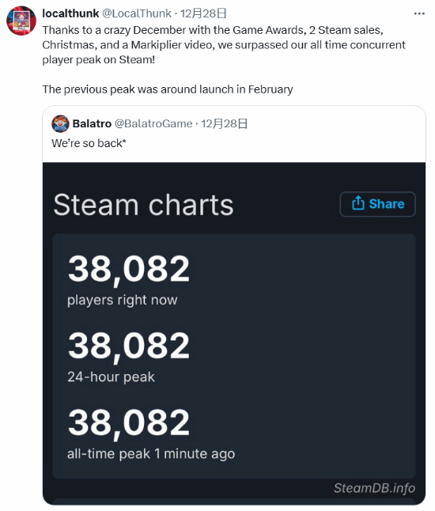Viewport: 435px width, 511px height.
Task: Open the @BalatroGame handle link
Action: click(x=153, y=124)
